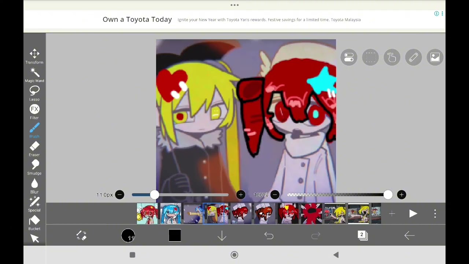Image resolution: width=469 pixels, height=264 pixels.
Task: Select the Brush tool
Action: pos(34,131)
